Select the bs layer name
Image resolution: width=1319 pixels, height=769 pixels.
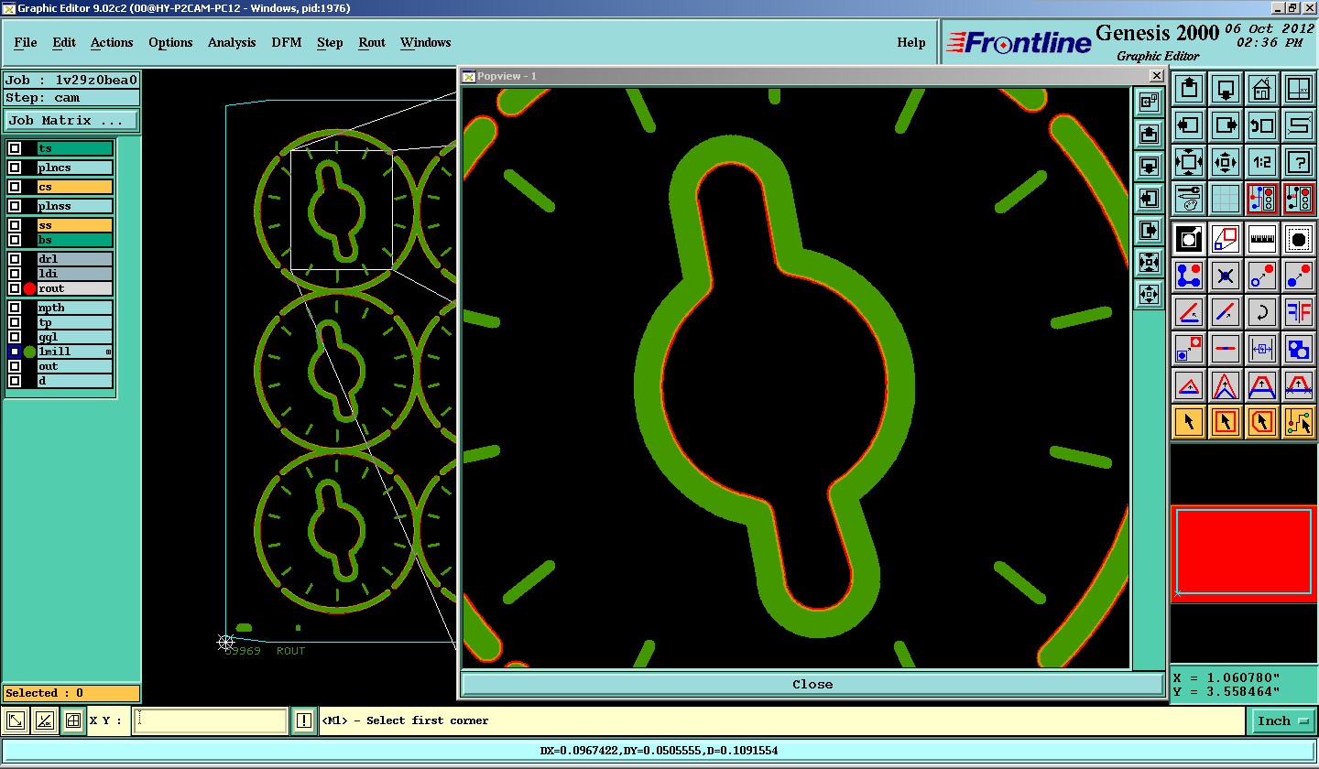click(75, 240)
